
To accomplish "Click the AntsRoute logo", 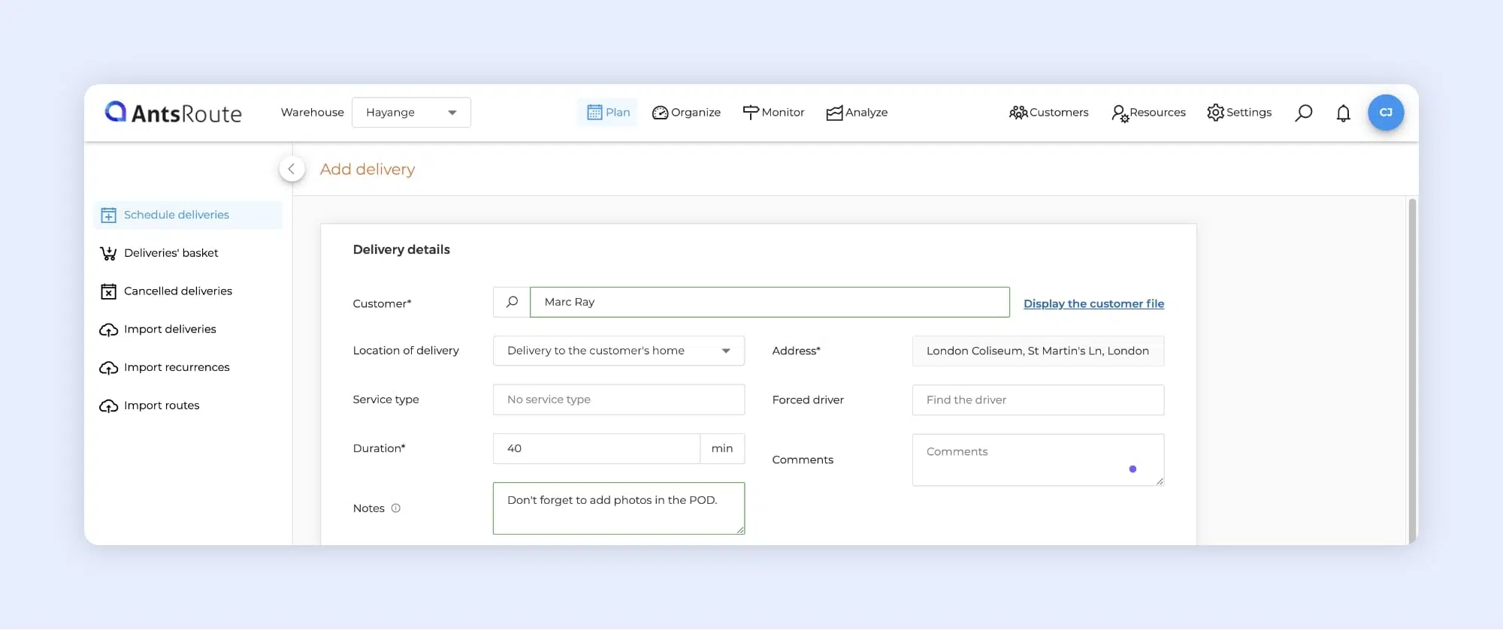I will [174, 113].
